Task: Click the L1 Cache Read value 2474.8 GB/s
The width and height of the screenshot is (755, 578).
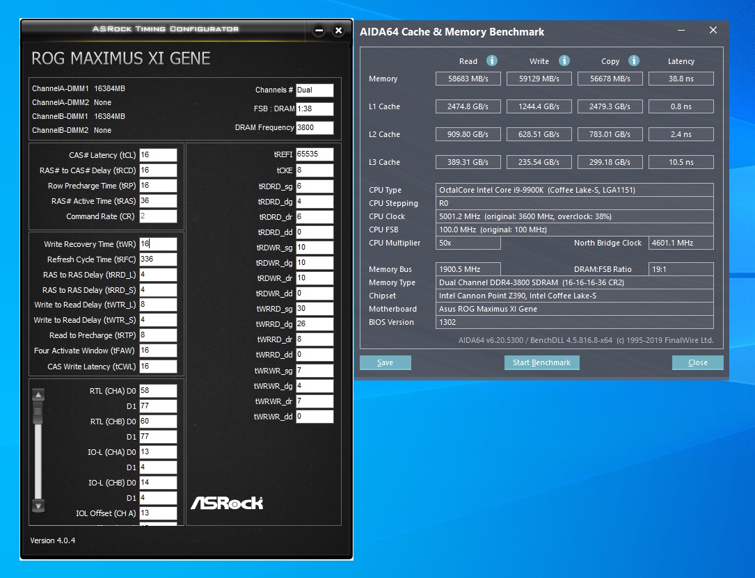Action: pyautogui.click(x=468, y=106)
